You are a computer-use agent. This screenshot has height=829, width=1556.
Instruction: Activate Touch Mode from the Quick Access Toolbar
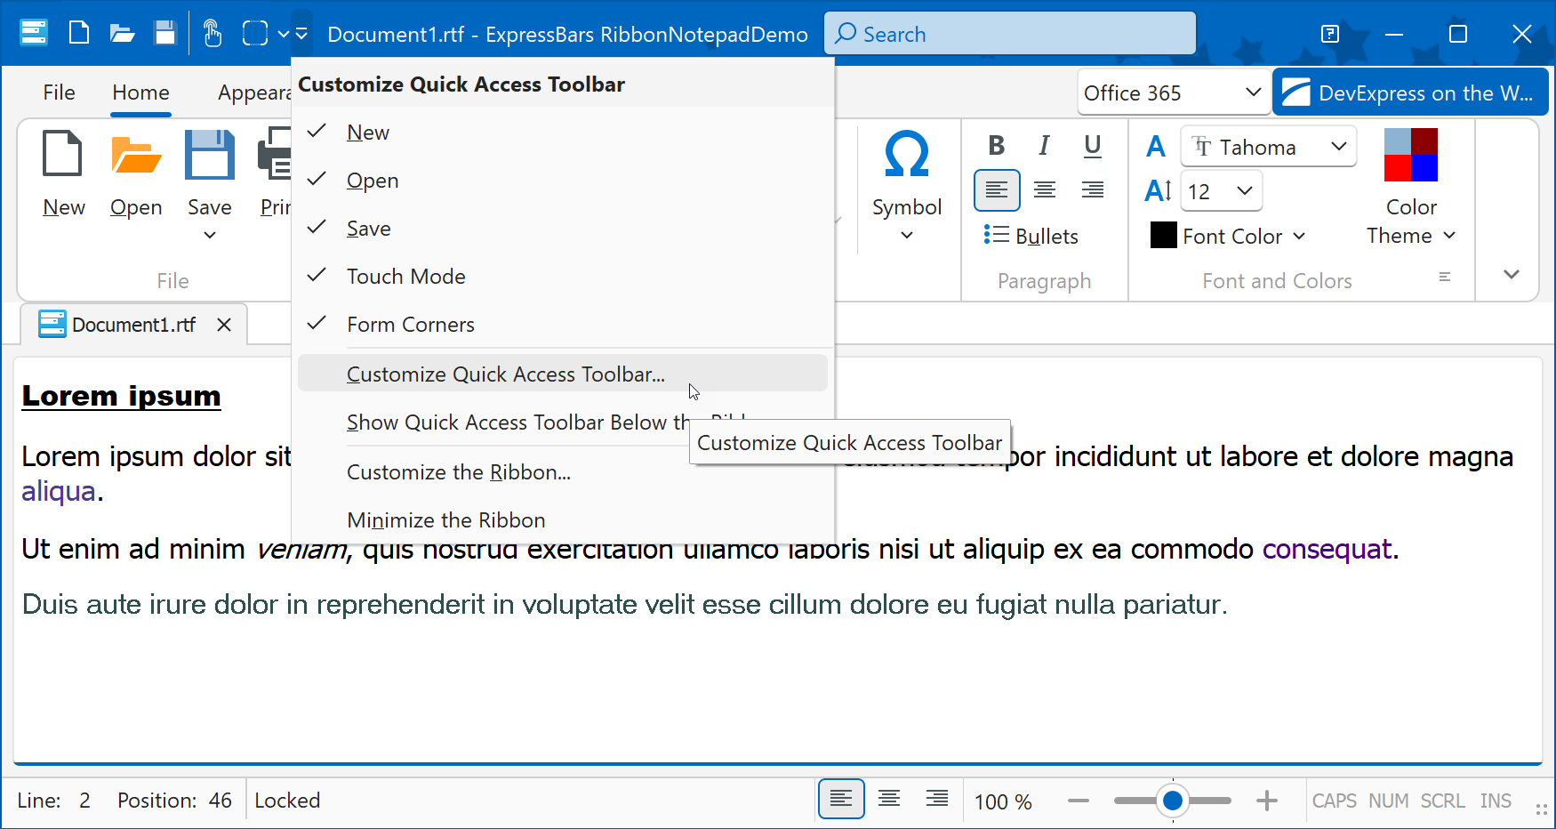coord(212,33)
